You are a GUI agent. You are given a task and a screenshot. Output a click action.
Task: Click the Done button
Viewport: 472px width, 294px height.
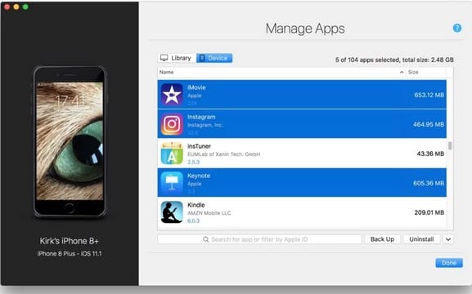pyautogui.click(x=449, y=263)
